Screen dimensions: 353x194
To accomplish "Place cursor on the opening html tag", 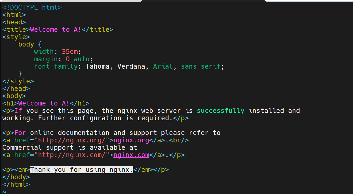I will click(14, 15).
